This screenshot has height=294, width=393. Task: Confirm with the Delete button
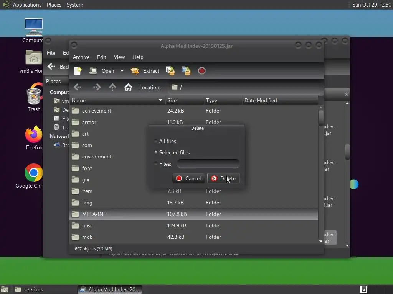point(223,178)
